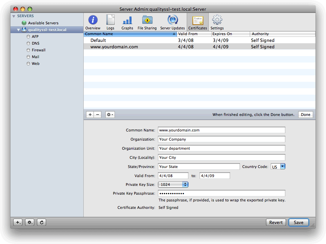Click the City (Locality) input field

(x=221, y=157)
